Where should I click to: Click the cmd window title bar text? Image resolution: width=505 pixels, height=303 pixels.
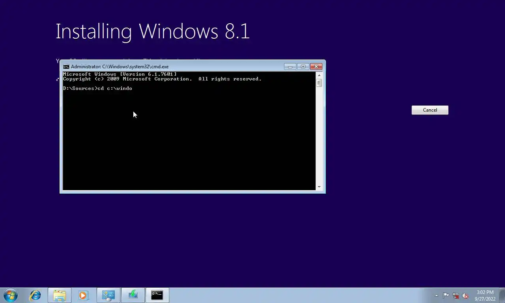tap(120, 67)
